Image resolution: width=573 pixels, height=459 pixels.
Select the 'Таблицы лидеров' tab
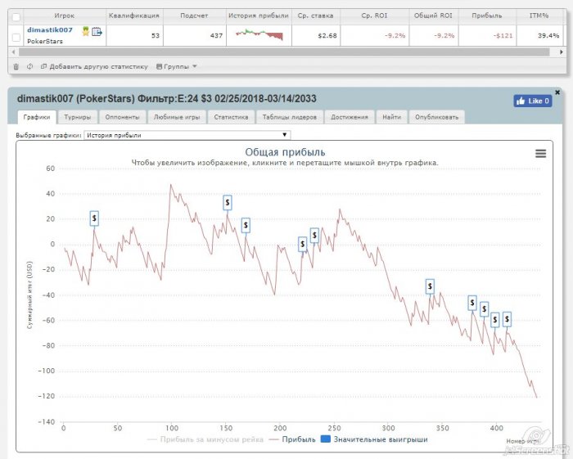coord(290,117)
